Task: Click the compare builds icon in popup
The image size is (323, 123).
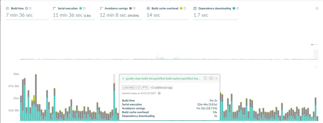Action: [211, 78]
